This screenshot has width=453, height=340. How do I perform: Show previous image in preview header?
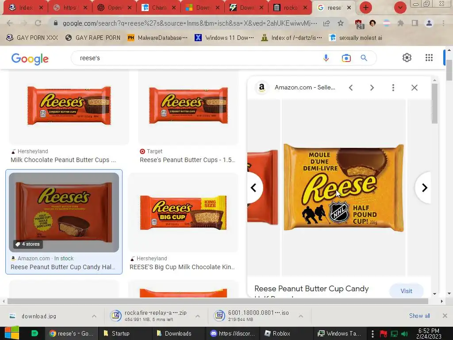coord(351,88)
